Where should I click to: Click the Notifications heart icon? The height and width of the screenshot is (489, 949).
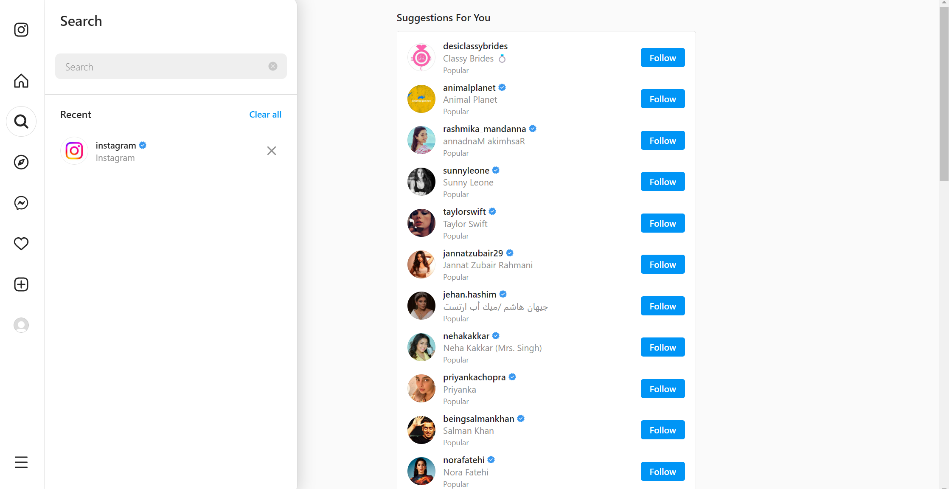(x=21, y=243)
